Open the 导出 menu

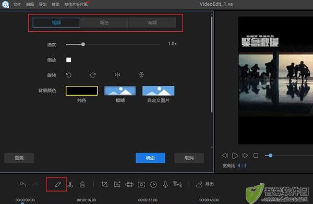coord(43,4)
